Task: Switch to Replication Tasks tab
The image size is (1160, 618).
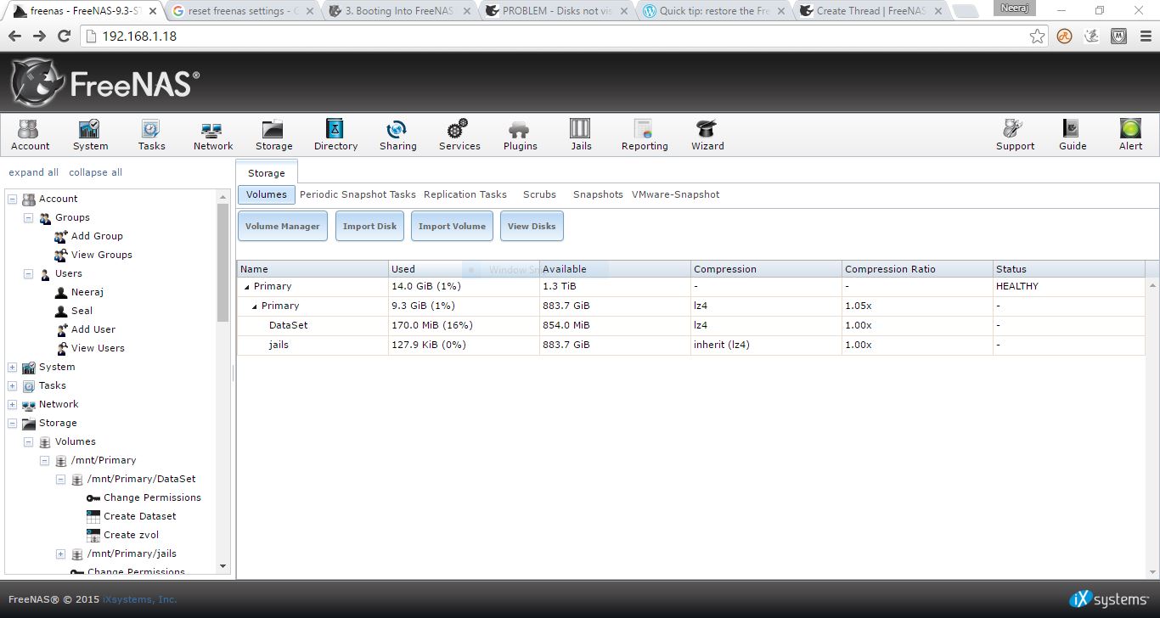Action: tap(465, 194)
